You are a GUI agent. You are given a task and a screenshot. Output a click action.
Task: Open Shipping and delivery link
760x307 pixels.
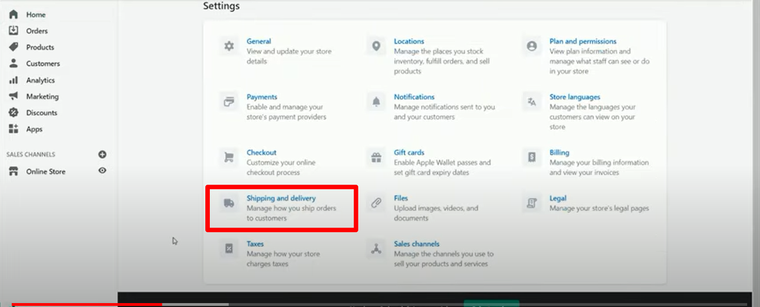pyautogui.click(x=281, y=198)
